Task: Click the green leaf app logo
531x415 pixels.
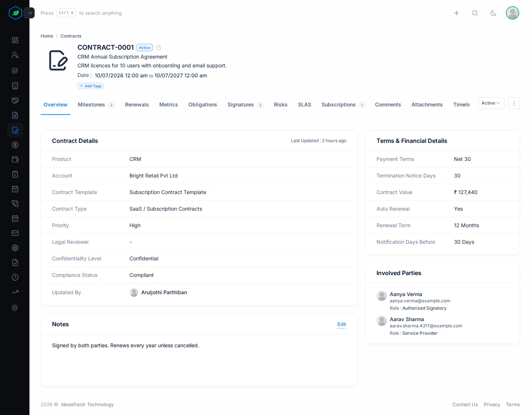Action: point(15,13)
